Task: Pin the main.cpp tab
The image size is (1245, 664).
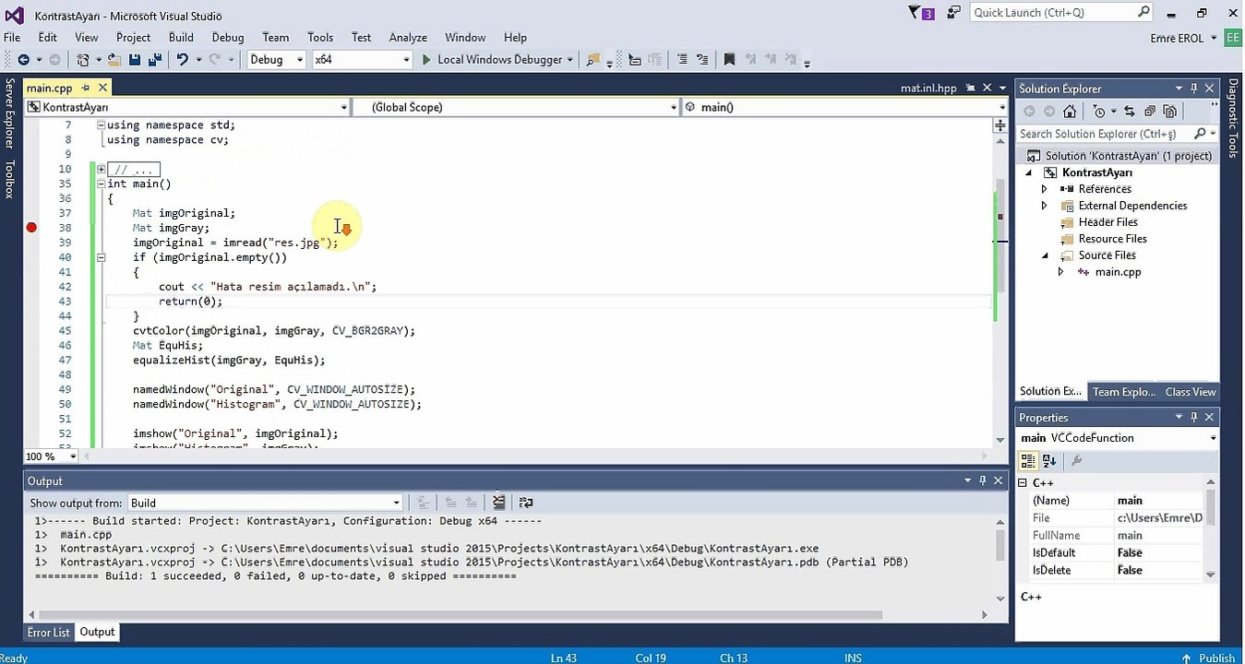Action: [86, 88]
